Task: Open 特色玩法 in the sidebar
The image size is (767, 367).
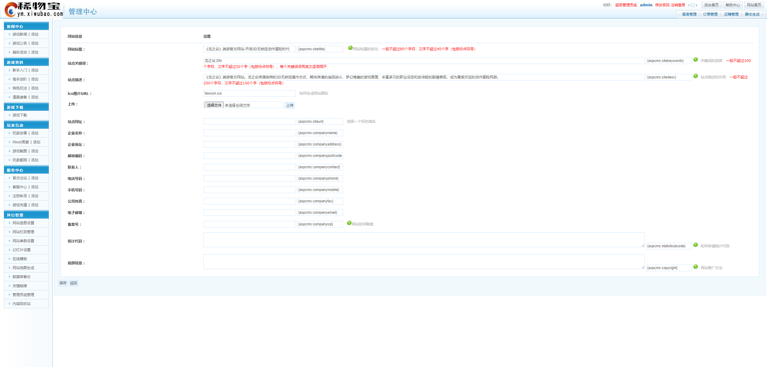Action: [20, 88]
